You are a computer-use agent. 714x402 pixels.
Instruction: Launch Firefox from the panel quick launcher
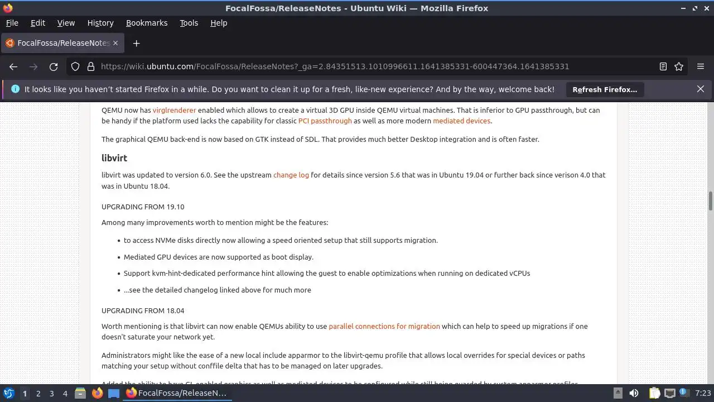coord(97,393)
